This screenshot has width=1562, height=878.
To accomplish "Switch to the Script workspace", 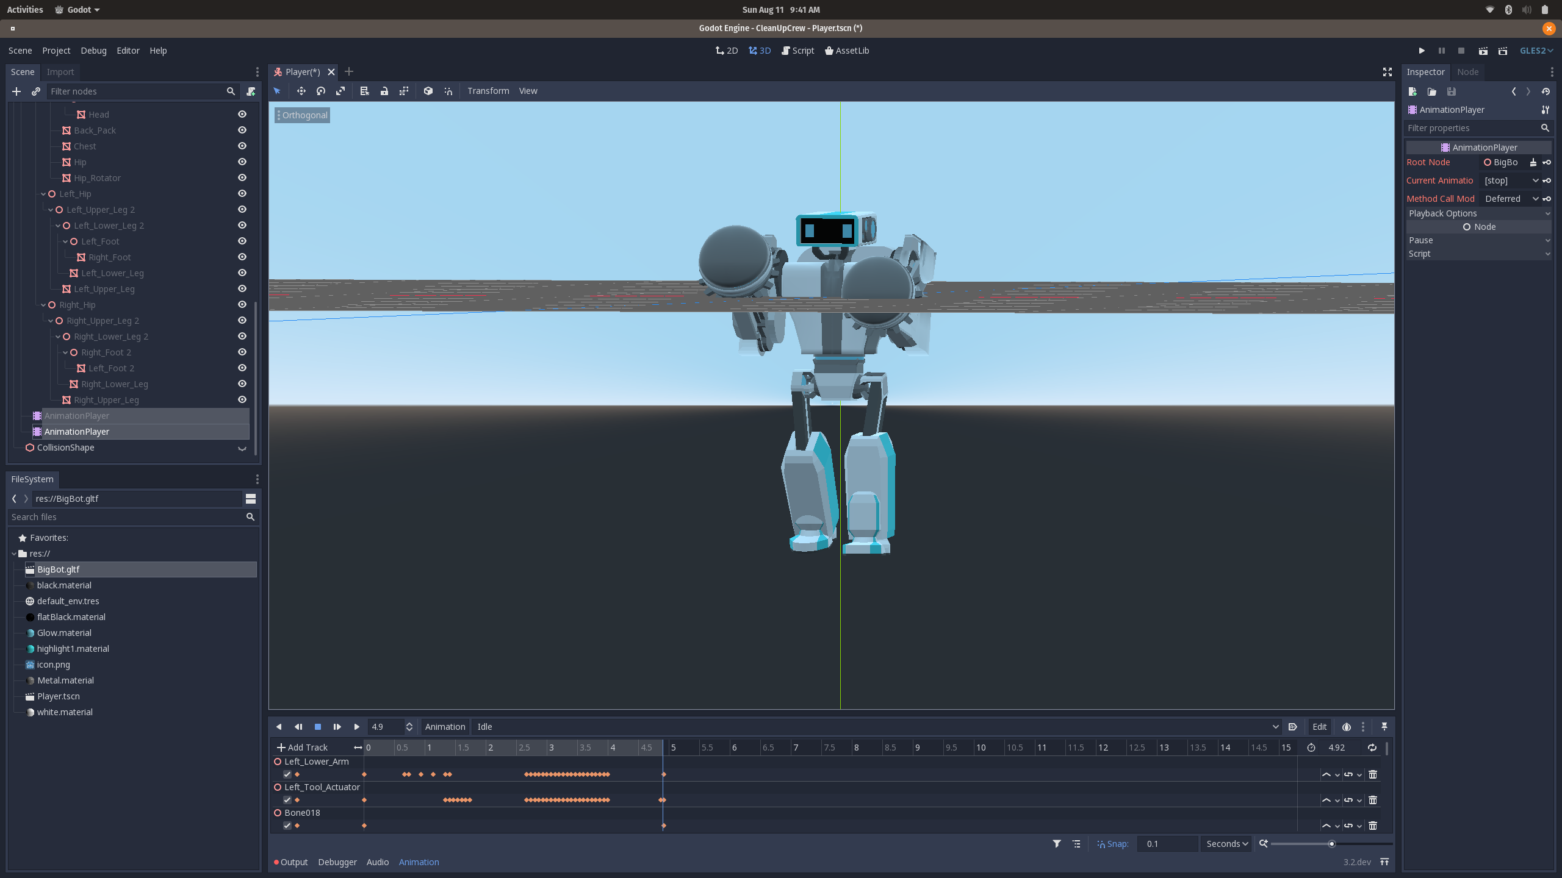I will click(x=798, y=51).
